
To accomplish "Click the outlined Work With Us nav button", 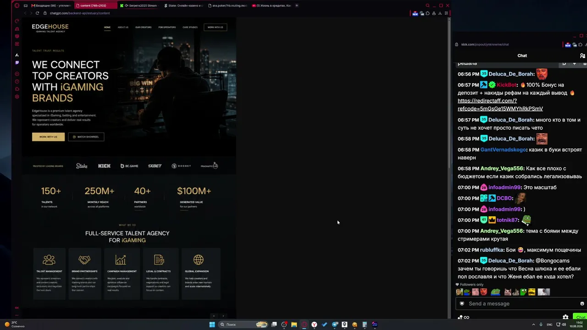I will coord(215,27).
